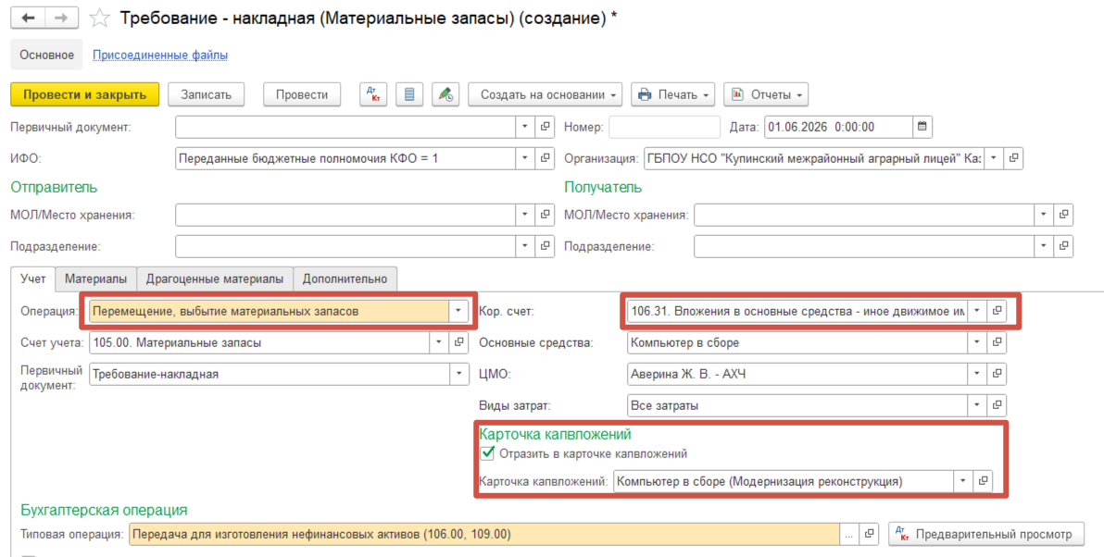Select the Основное section
The height and width of the screenshot is (557, 1104).
(46, 55)
